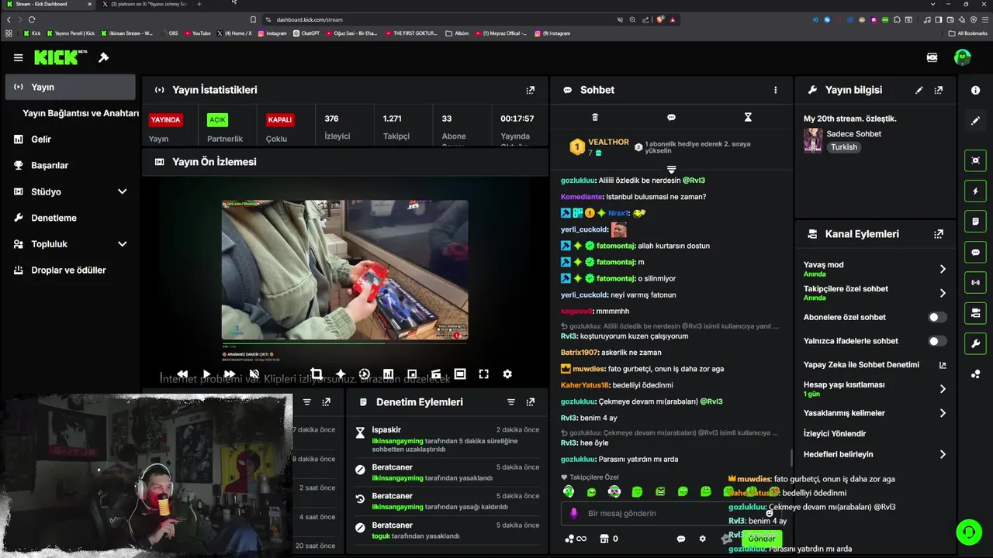Open the Sohbet three-dot options menu
The image size is (993, 558).
tap(775, 90)
